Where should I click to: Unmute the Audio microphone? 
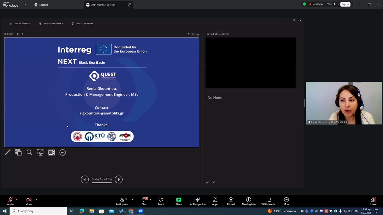(x=10, y=201)
